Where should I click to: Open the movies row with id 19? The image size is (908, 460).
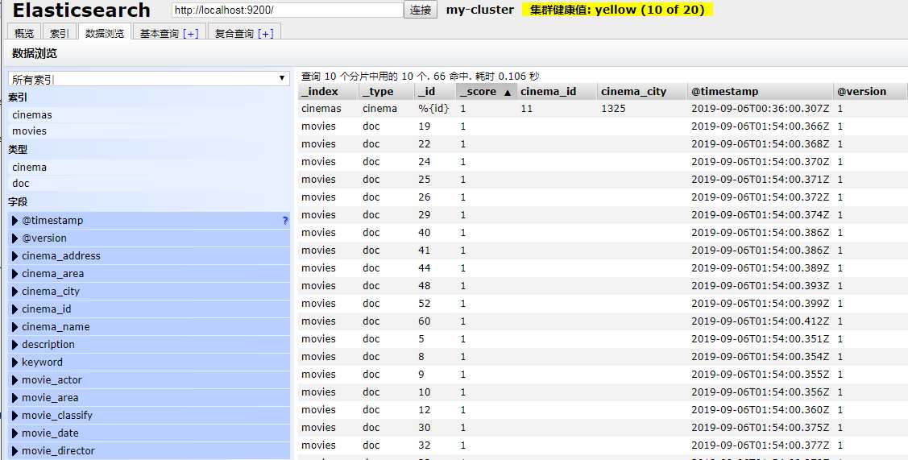click(x=603, y=126)
